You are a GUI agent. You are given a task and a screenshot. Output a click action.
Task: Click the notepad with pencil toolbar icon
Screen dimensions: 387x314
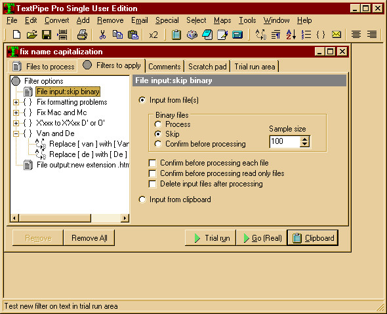(222, 35)
